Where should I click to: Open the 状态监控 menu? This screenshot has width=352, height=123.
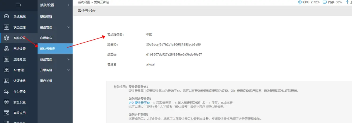pos(19,27)
